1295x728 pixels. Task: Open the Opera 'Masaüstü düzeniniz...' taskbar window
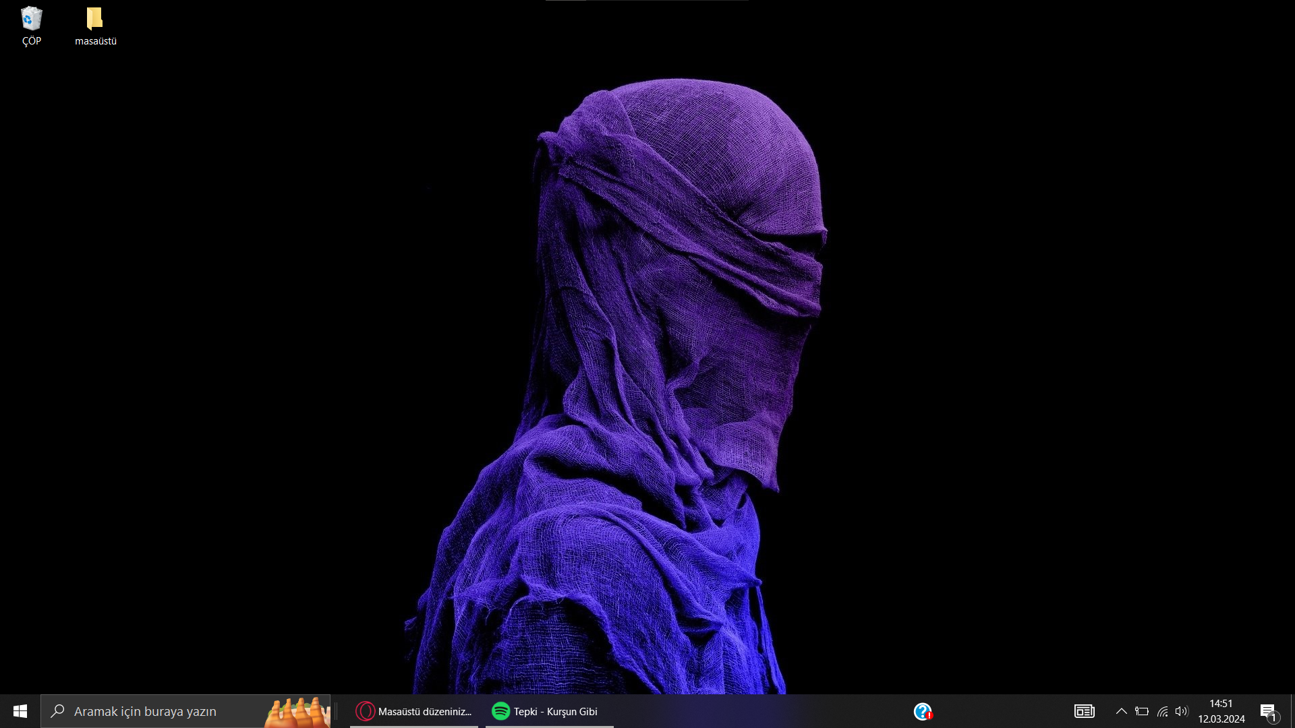click(x=414, y=711)
